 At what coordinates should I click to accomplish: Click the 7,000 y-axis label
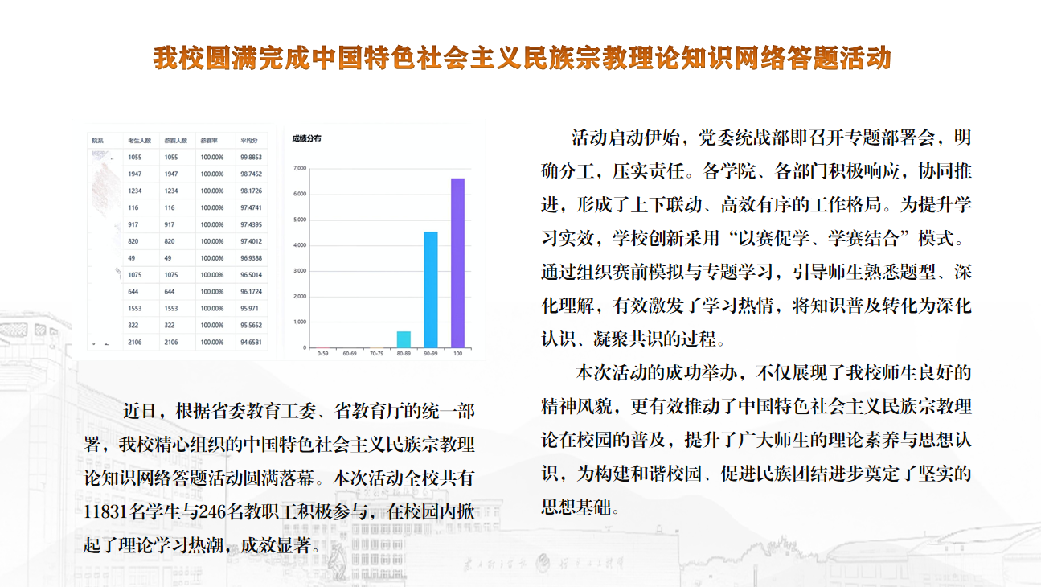click(x=300, y=169)
